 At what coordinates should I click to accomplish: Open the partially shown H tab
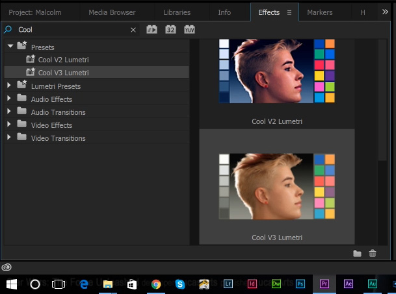(363, 12)
